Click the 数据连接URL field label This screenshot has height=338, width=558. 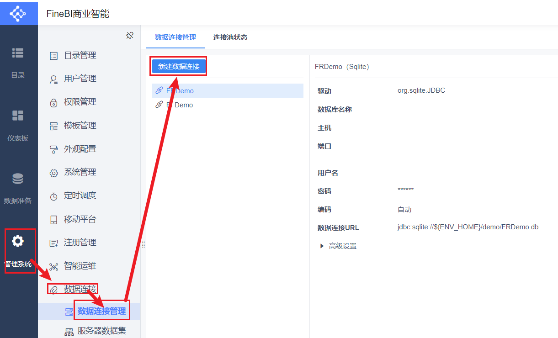[339, 228]
